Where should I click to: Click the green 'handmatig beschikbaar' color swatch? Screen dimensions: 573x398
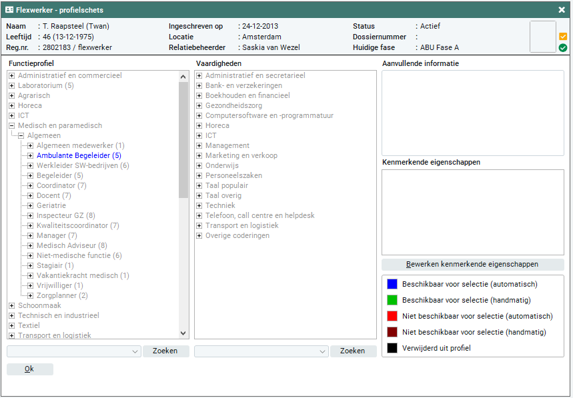pos(392,300)
